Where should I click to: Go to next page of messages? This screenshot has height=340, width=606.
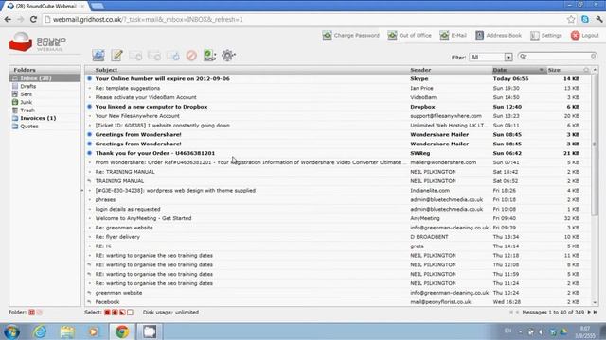tap(589, 313)
